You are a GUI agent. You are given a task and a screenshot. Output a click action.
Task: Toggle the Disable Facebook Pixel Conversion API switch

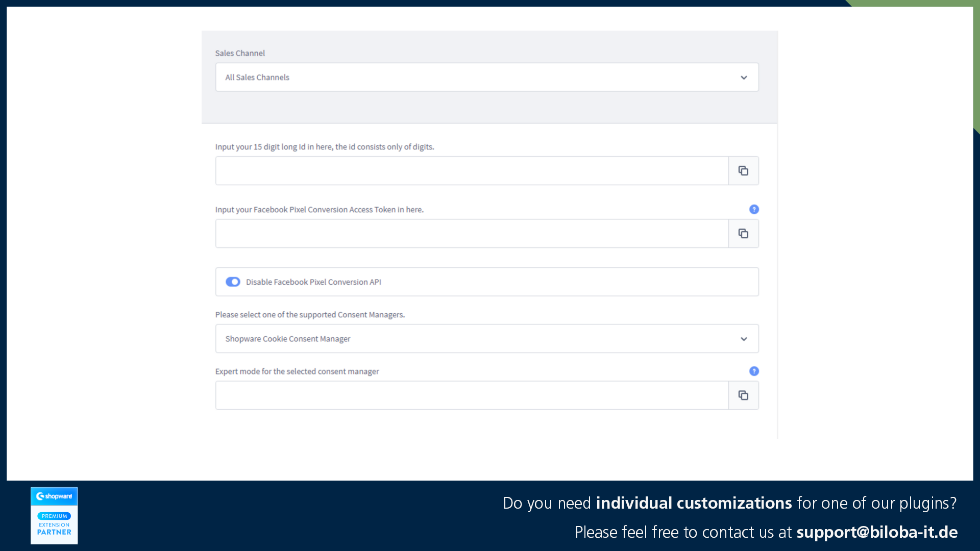[233, 281]
